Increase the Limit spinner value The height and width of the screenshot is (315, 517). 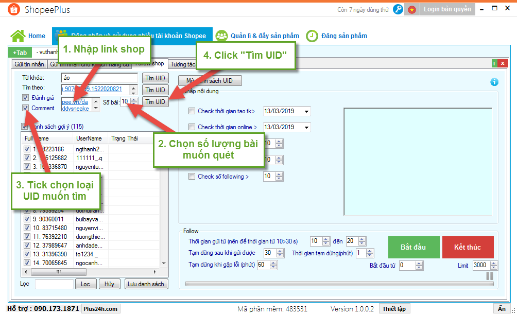pos(494,263)
